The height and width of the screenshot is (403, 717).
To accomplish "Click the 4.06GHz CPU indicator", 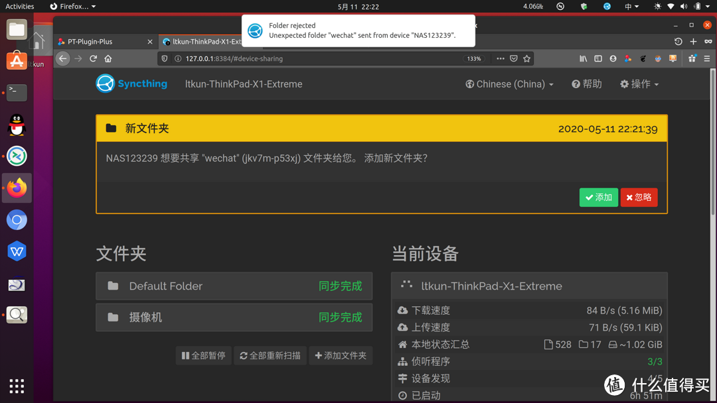I will pyautogui.click(x=533, y=7).
